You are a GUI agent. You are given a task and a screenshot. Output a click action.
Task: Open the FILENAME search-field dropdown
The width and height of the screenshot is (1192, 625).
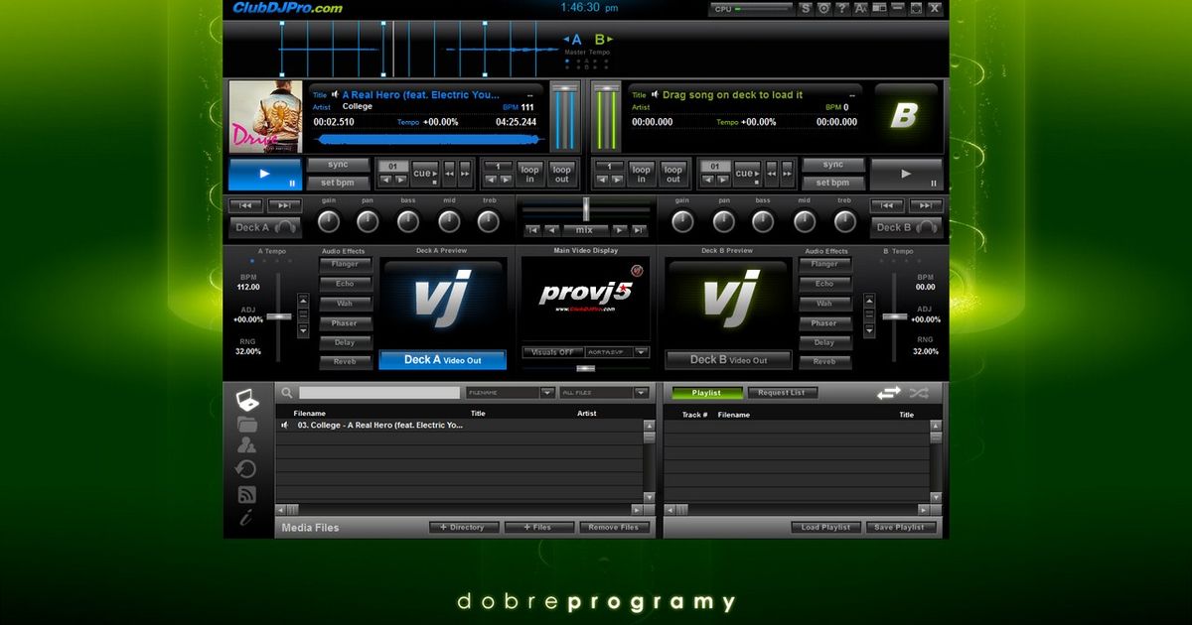547,393
